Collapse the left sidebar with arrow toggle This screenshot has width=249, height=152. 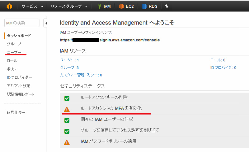pos(46,23)
